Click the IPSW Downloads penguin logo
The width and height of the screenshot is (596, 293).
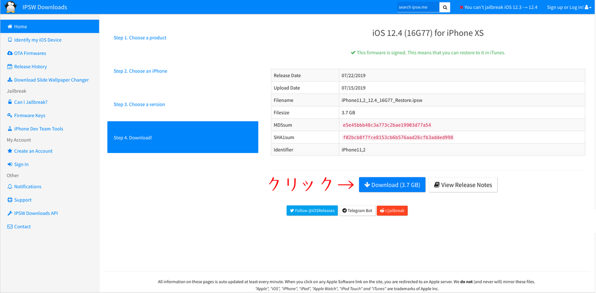point(10,7)
